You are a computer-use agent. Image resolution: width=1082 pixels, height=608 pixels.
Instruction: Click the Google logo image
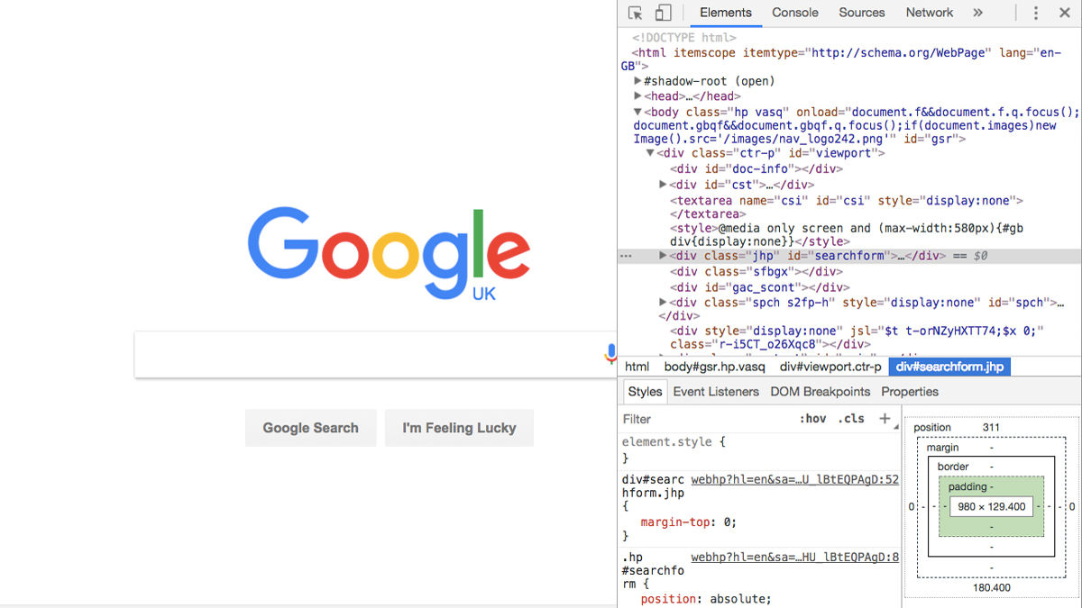pos(389,252)
